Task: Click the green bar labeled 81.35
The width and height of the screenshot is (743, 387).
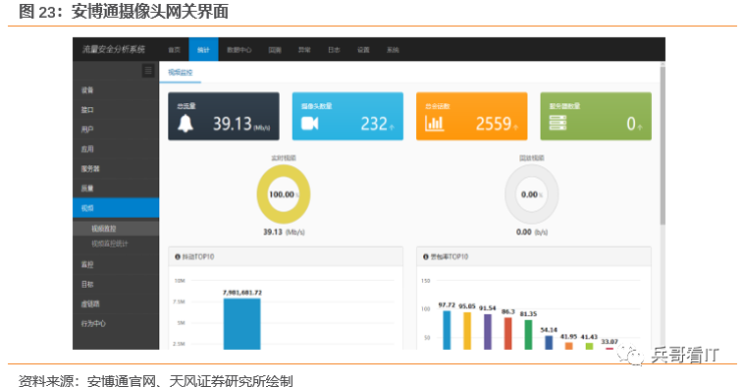Action: coord(528,335)
